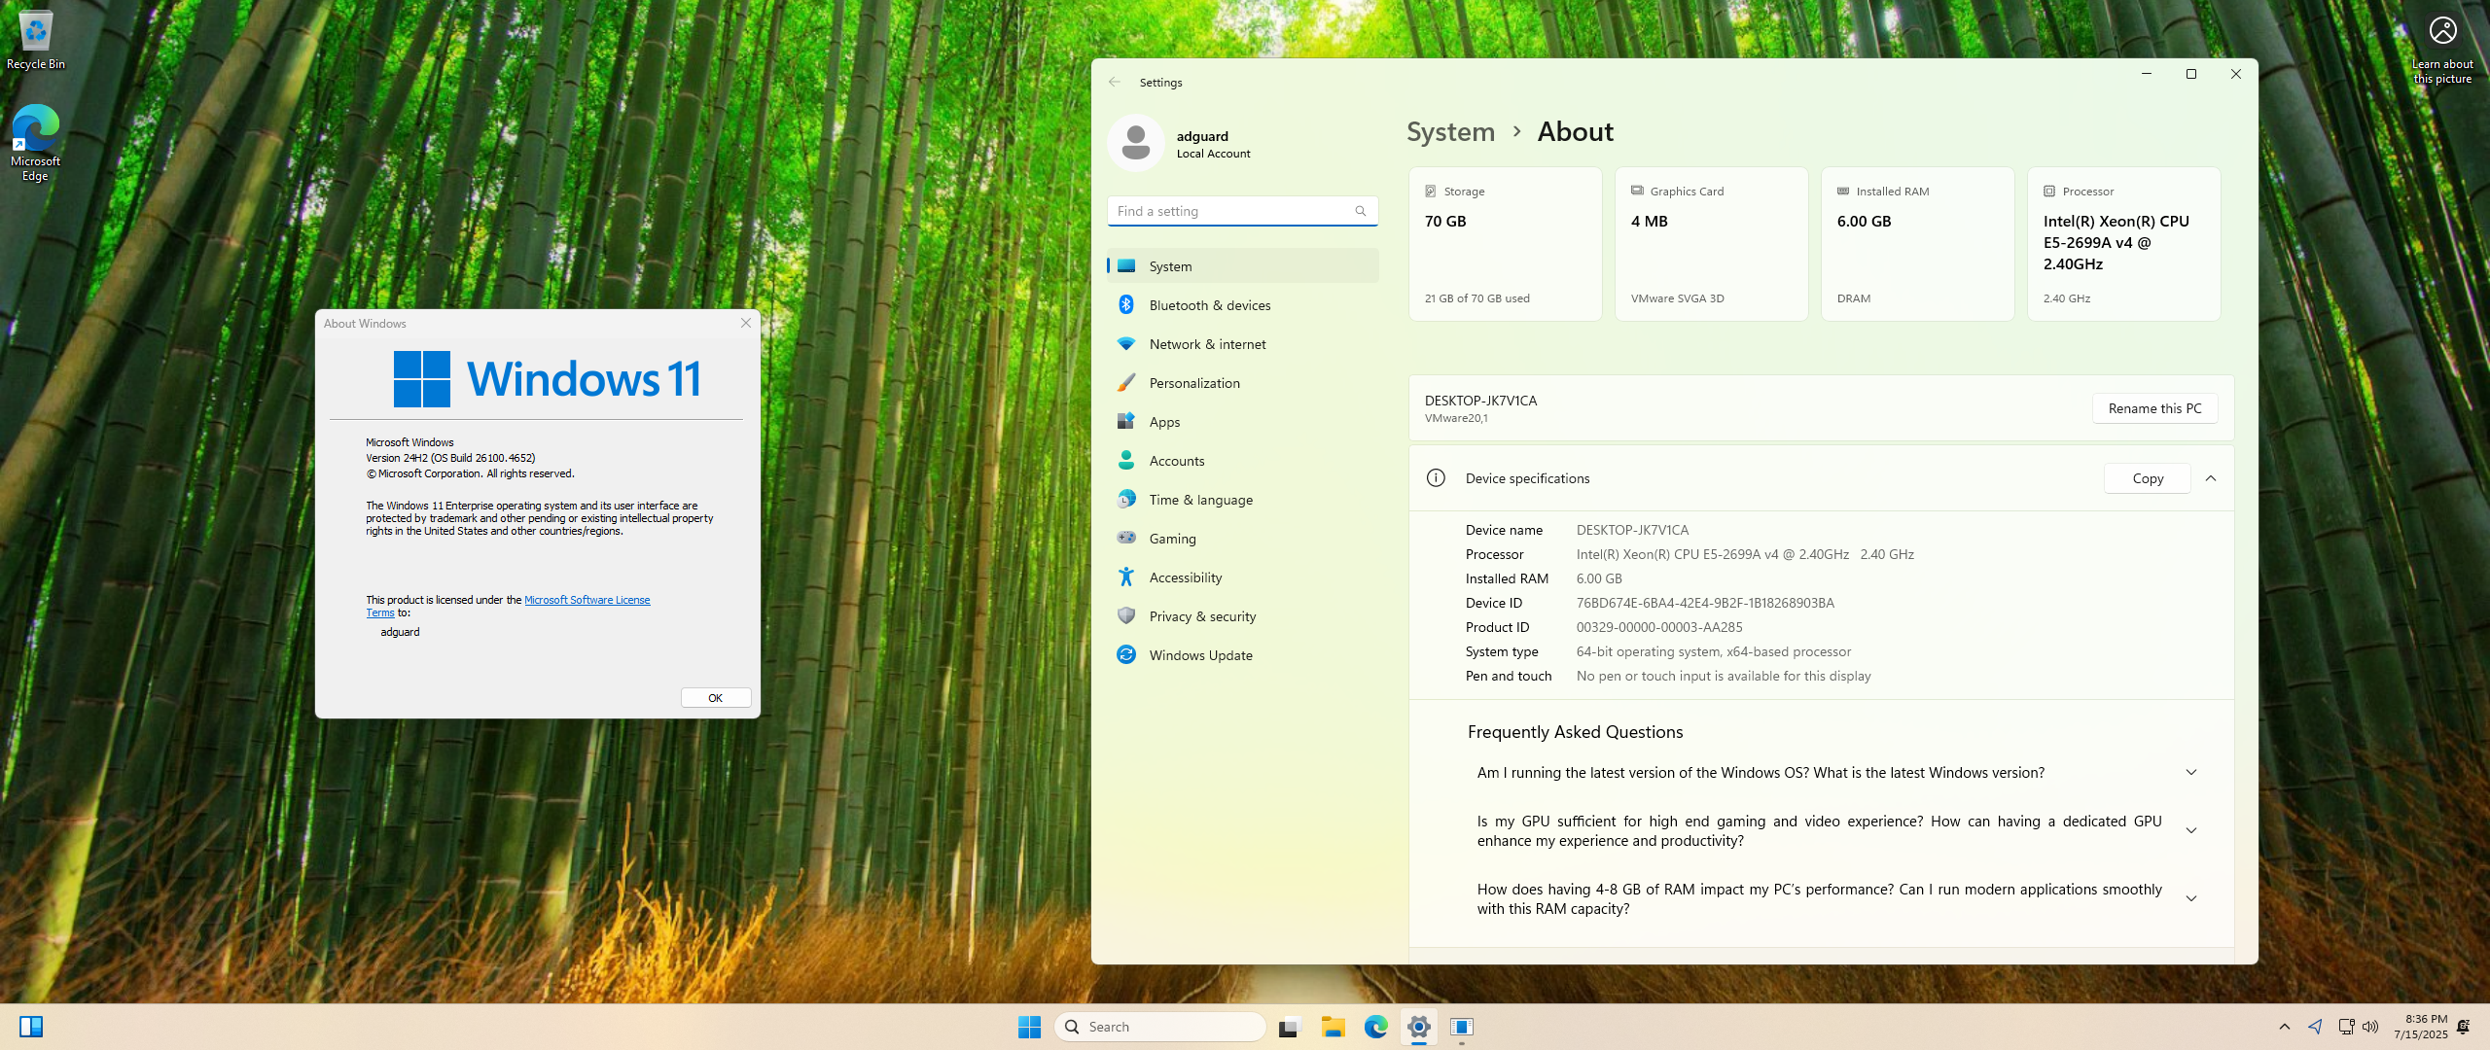Minimize the Settings window
Screen dimensions: 2490x1050
pos(2147,74)
